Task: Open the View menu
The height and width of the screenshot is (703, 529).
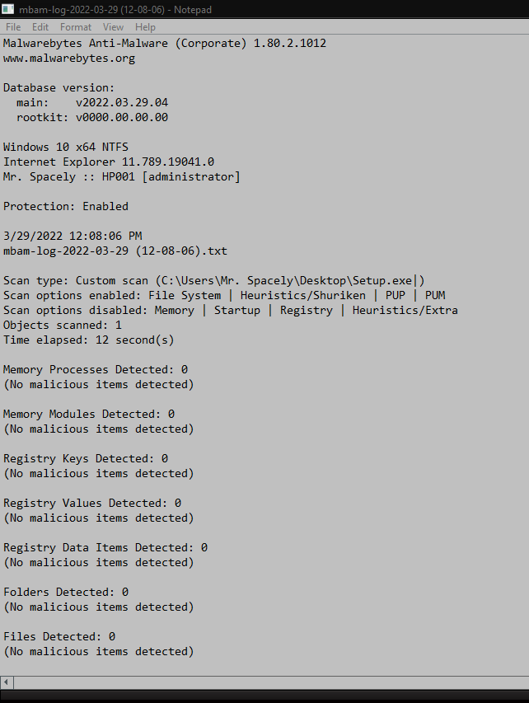Action: click(x=113, y=27)
